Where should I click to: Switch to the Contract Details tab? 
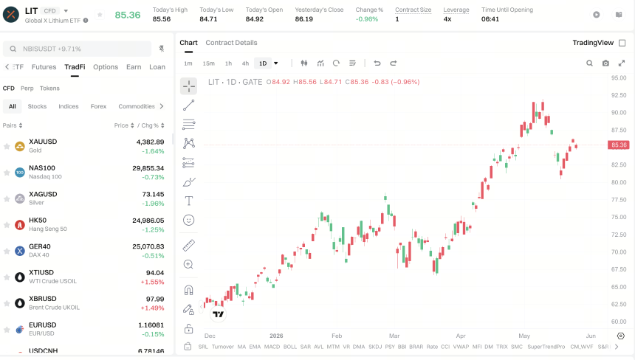click(231, 43)
